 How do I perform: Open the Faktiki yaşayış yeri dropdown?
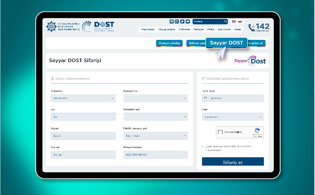[155, 136]
